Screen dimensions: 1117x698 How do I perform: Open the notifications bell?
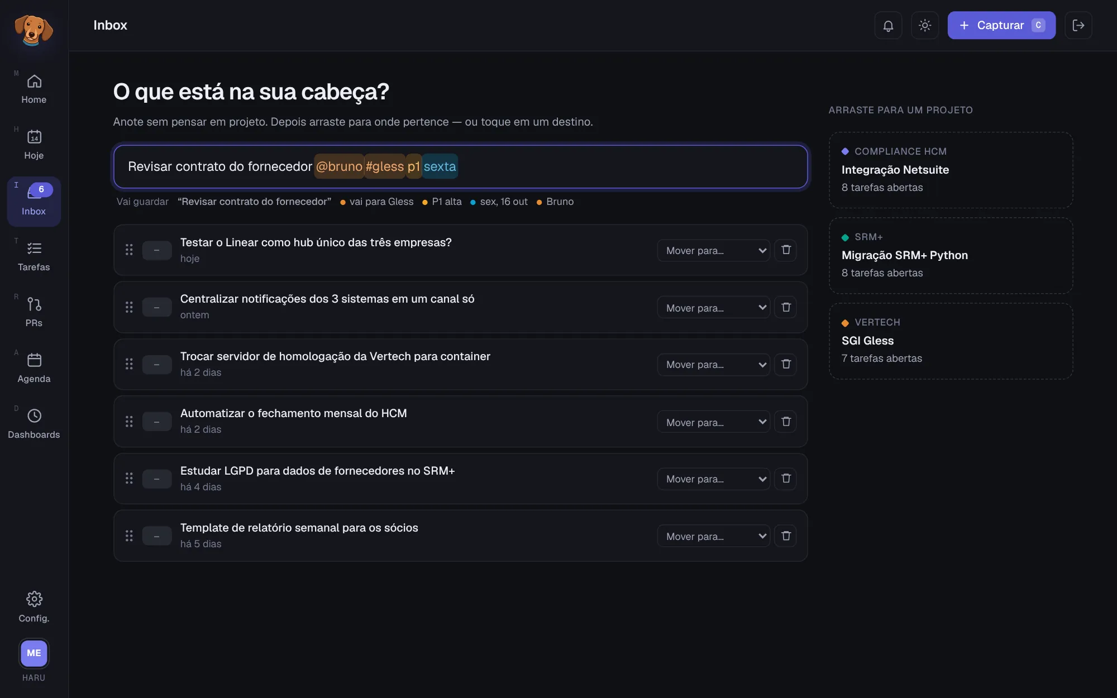click(888, 25)
